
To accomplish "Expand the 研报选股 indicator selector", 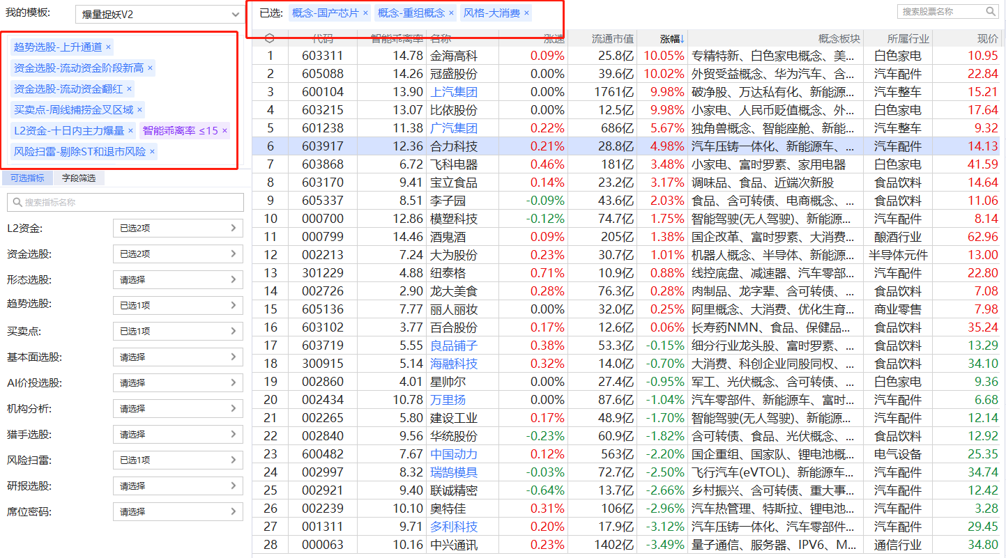I will point(178,486).
